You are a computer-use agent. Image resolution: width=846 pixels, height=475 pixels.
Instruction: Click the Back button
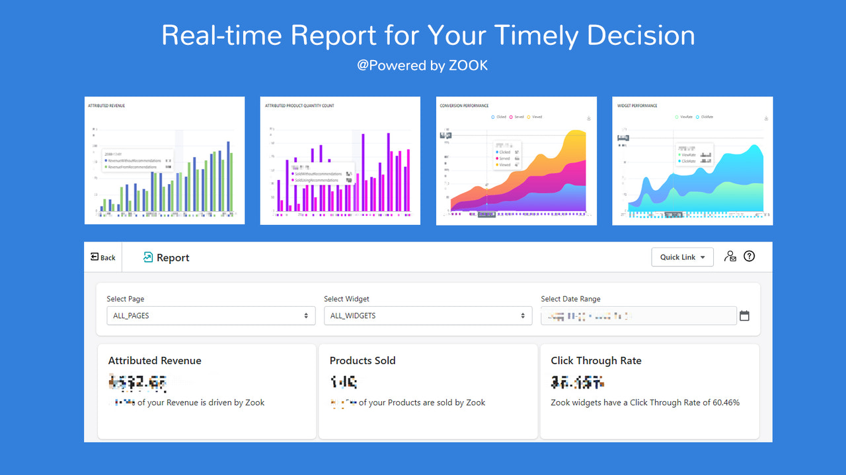point(102,257)
